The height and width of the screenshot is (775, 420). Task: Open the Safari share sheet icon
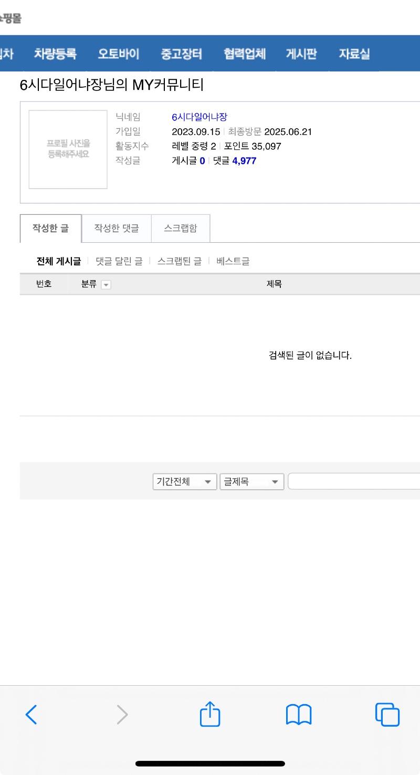coord(210,714)
